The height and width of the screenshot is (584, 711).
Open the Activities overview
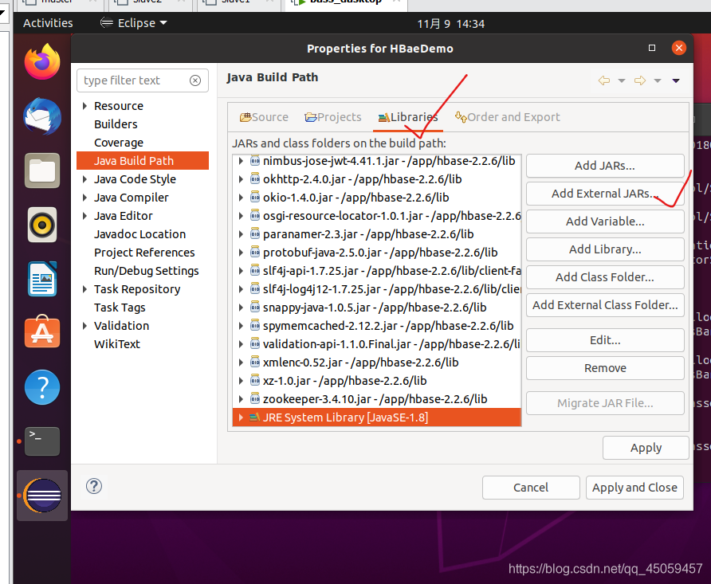click(48, 23)
